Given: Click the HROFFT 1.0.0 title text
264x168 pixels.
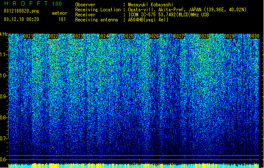Looking at the screenshot, I should tap(33, 3).
